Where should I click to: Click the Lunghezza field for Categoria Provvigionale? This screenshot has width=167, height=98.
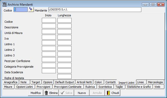65,65
